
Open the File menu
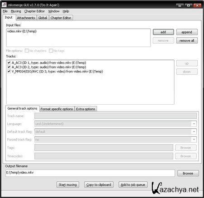point(5,11)
